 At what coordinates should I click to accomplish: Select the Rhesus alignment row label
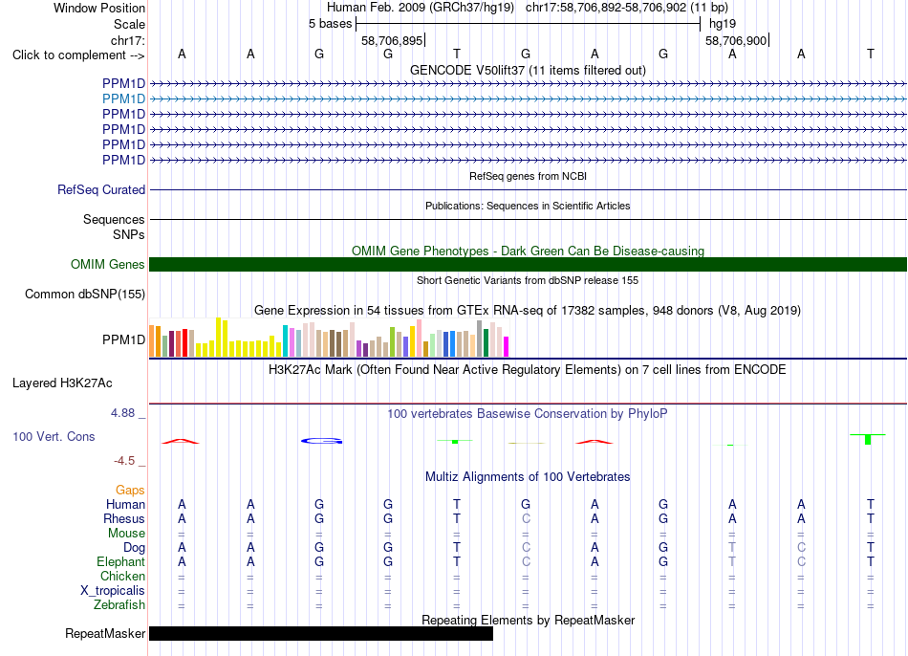pos(124,518)
